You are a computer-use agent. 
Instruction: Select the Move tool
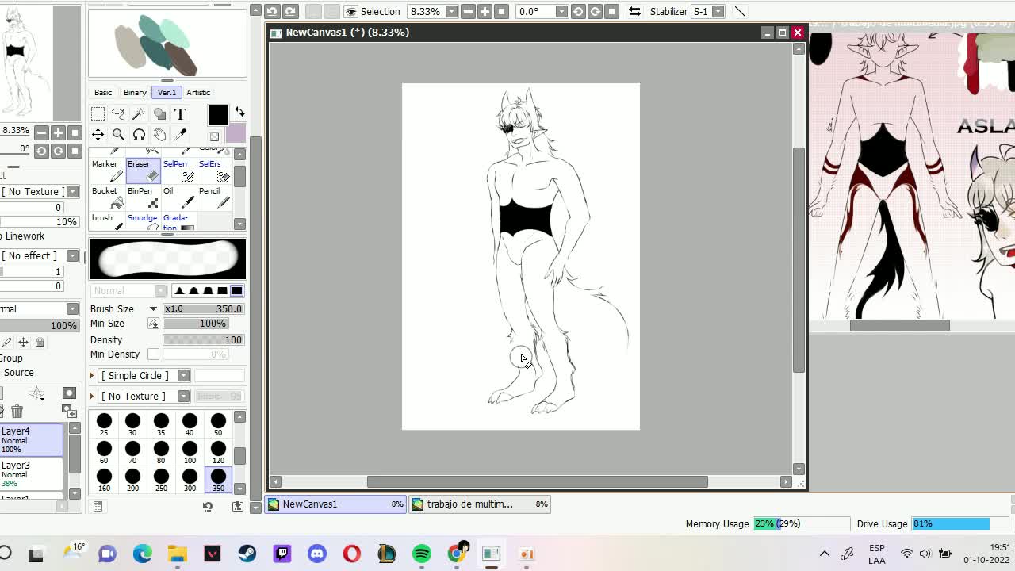(98, 135)
